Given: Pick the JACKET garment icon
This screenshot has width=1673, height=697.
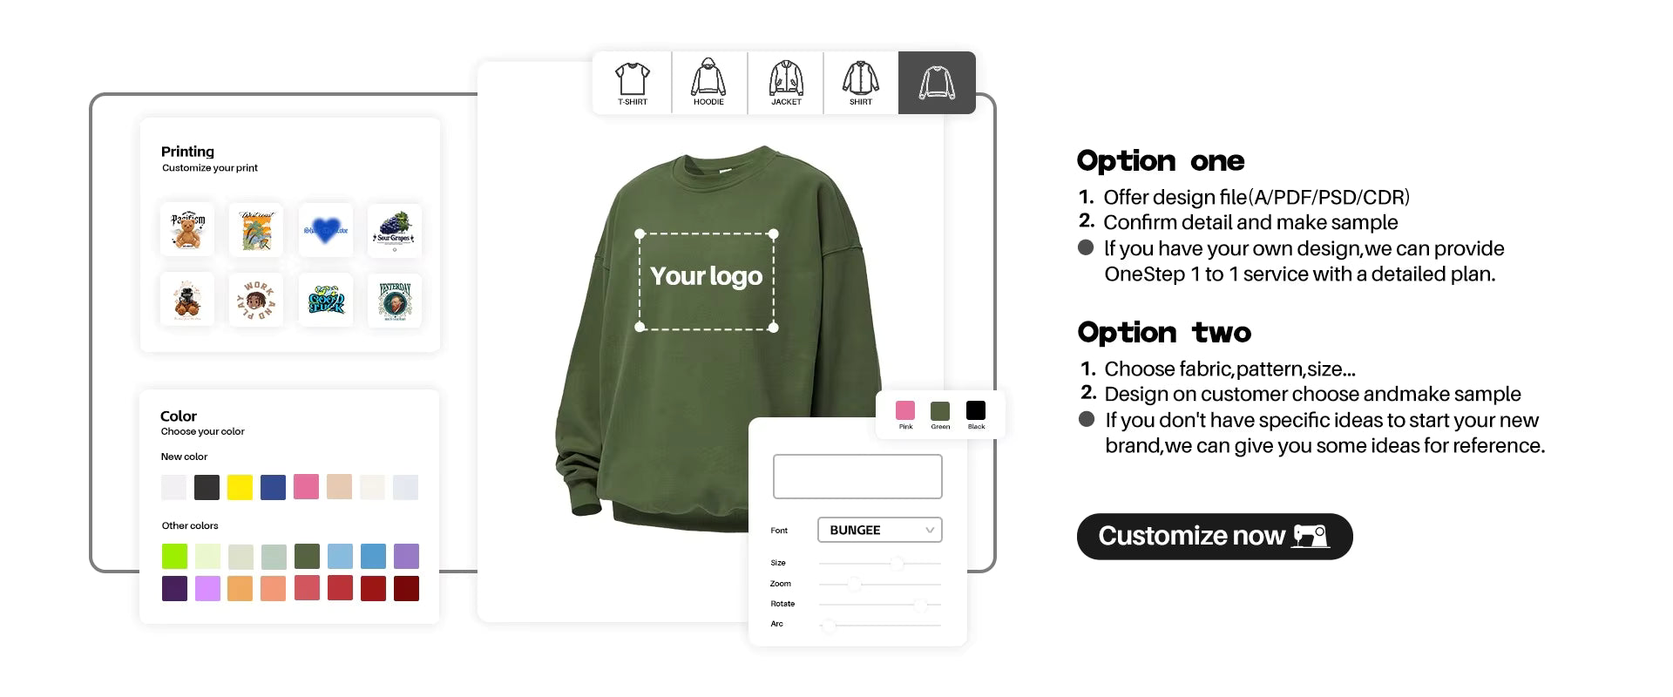Looking at the screenshot, I should 786,83.
